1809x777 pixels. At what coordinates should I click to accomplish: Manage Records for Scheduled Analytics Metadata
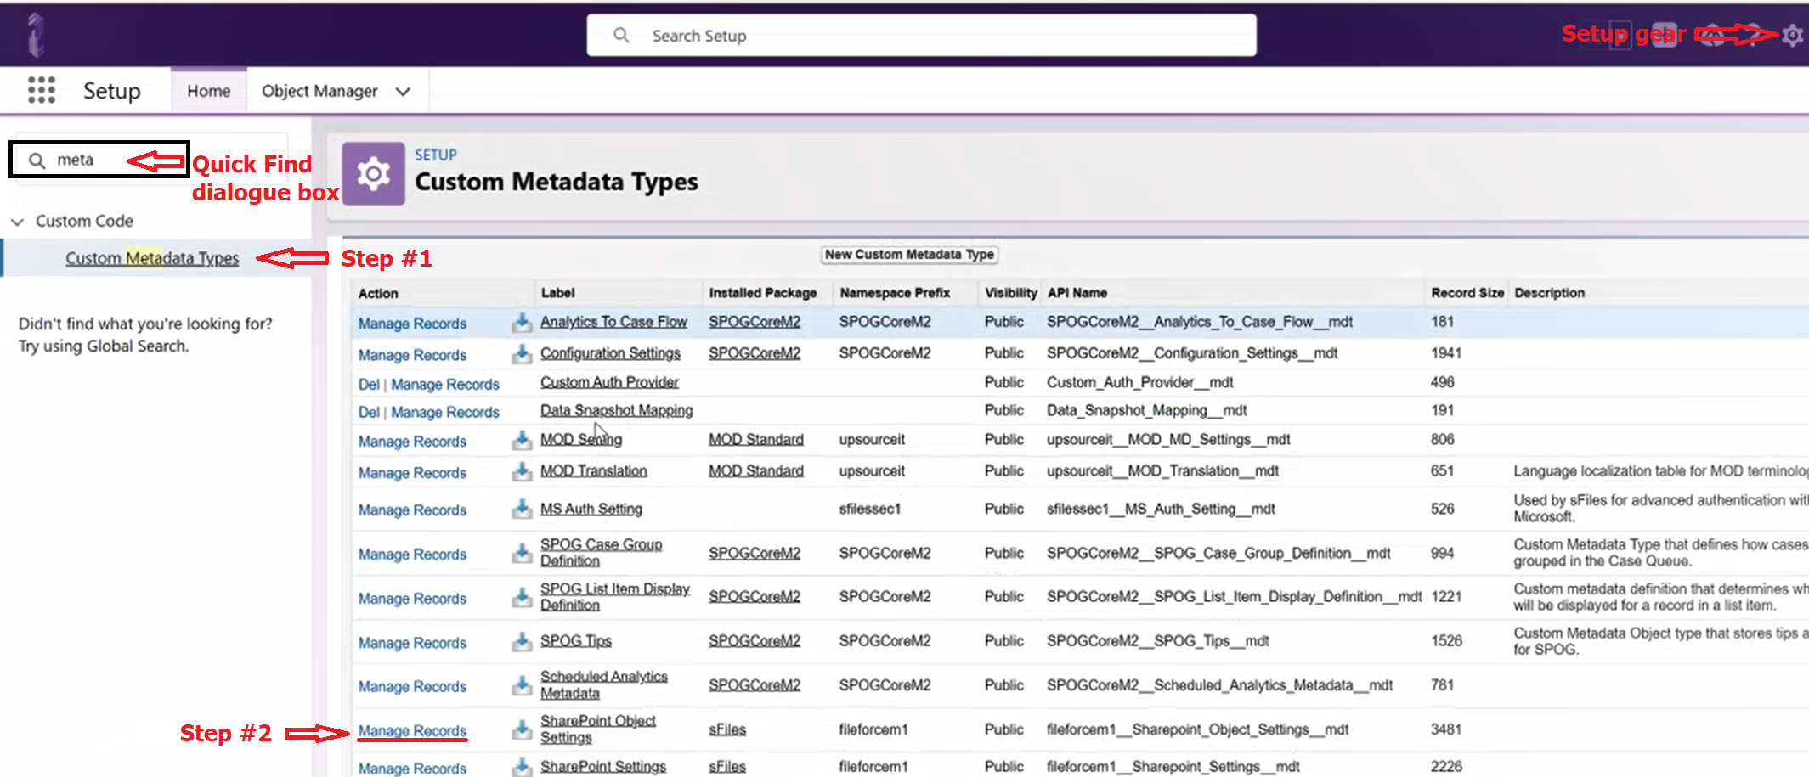coord(412,686)
